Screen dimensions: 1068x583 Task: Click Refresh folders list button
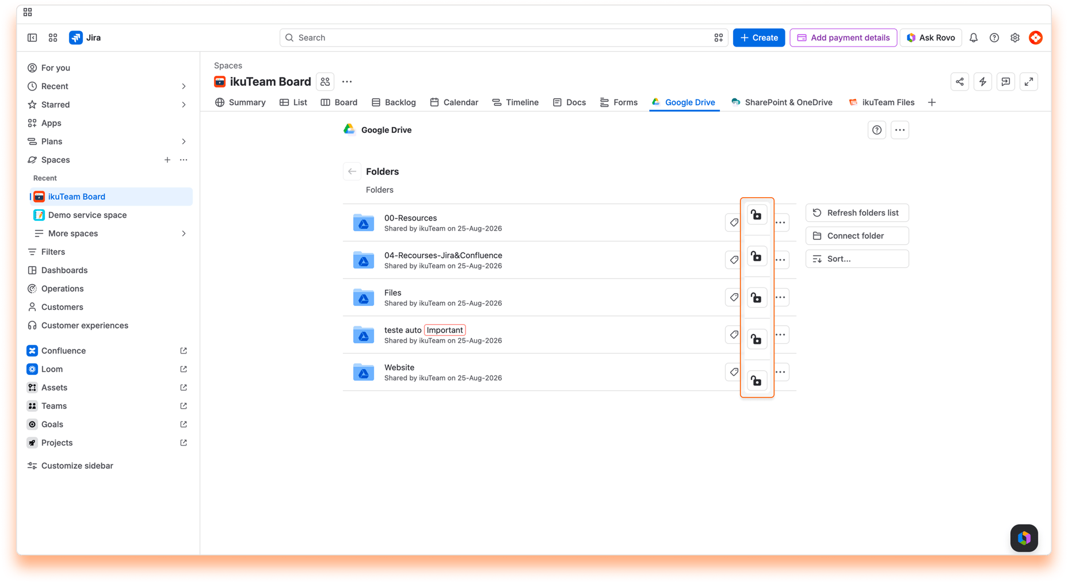tap(857, 213)
